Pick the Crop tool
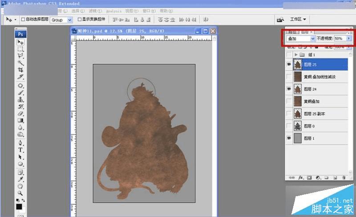This screenshot has height=217, width=356. (x=20, y=70)
